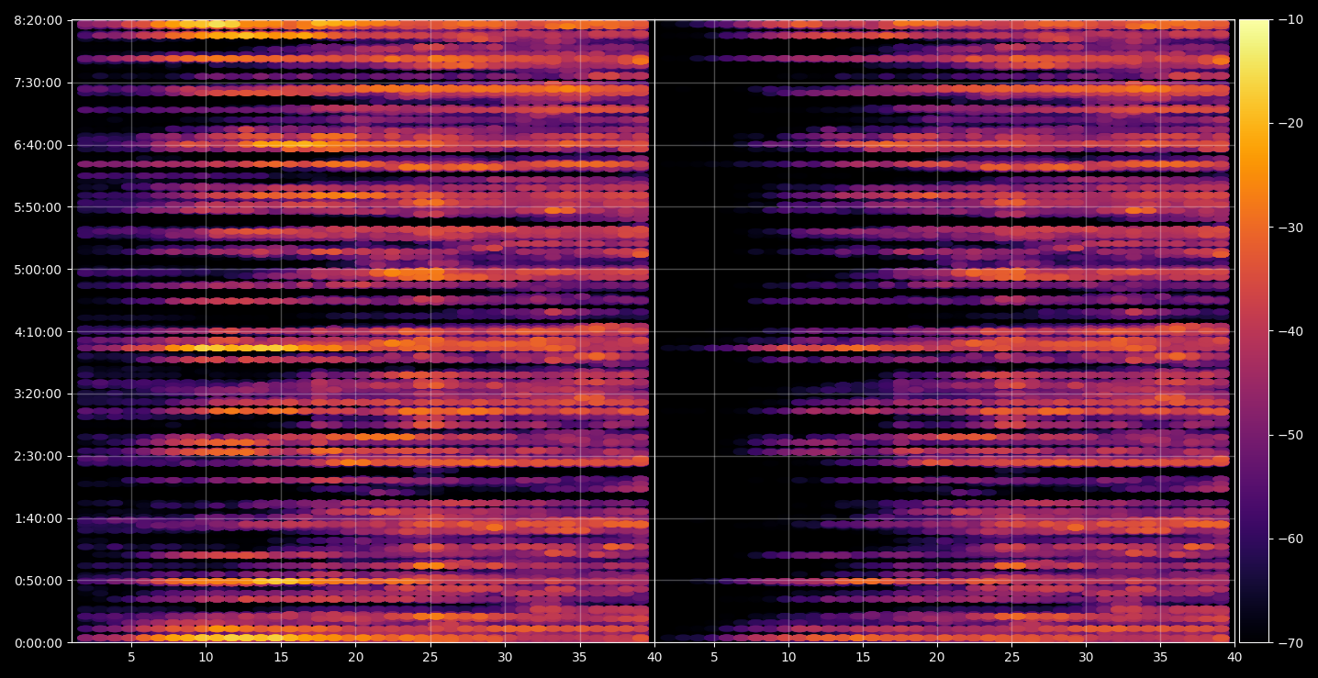Click x-axis tick 10 under left spectrogram
Screen dimensions: 1318x678
point(206,658)
